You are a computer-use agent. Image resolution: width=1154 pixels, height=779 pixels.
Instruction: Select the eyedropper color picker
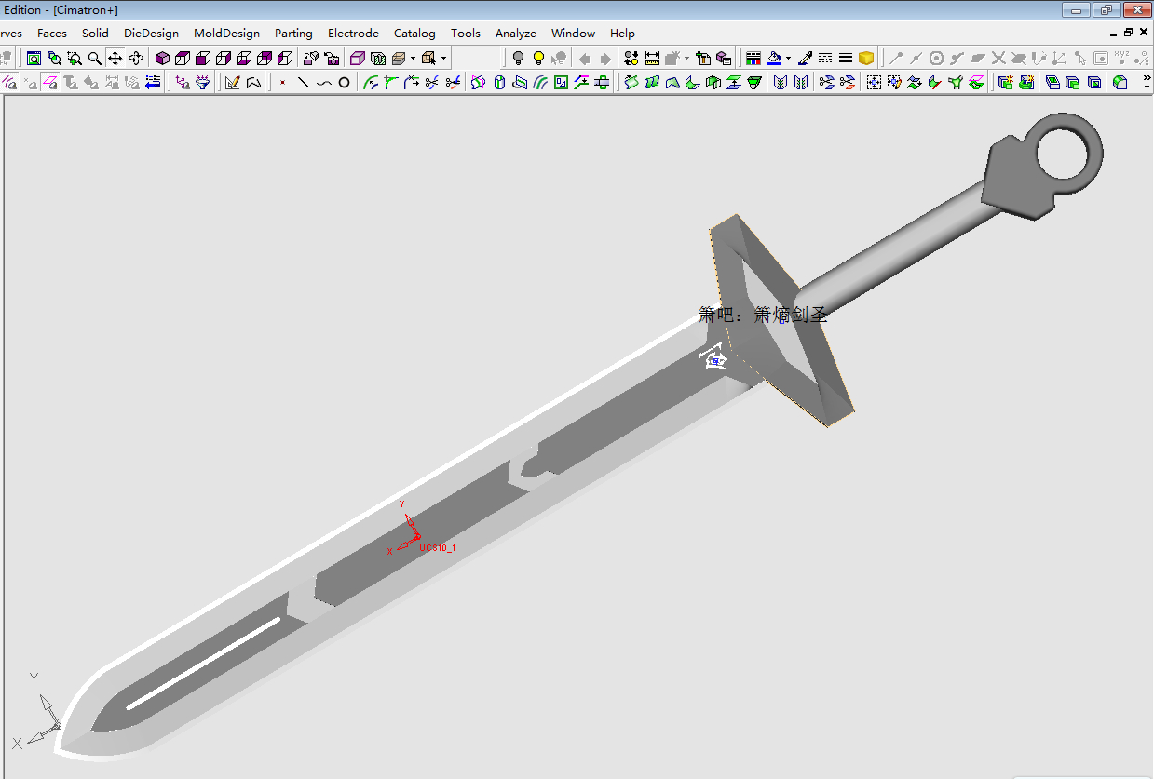coord(805,58)
